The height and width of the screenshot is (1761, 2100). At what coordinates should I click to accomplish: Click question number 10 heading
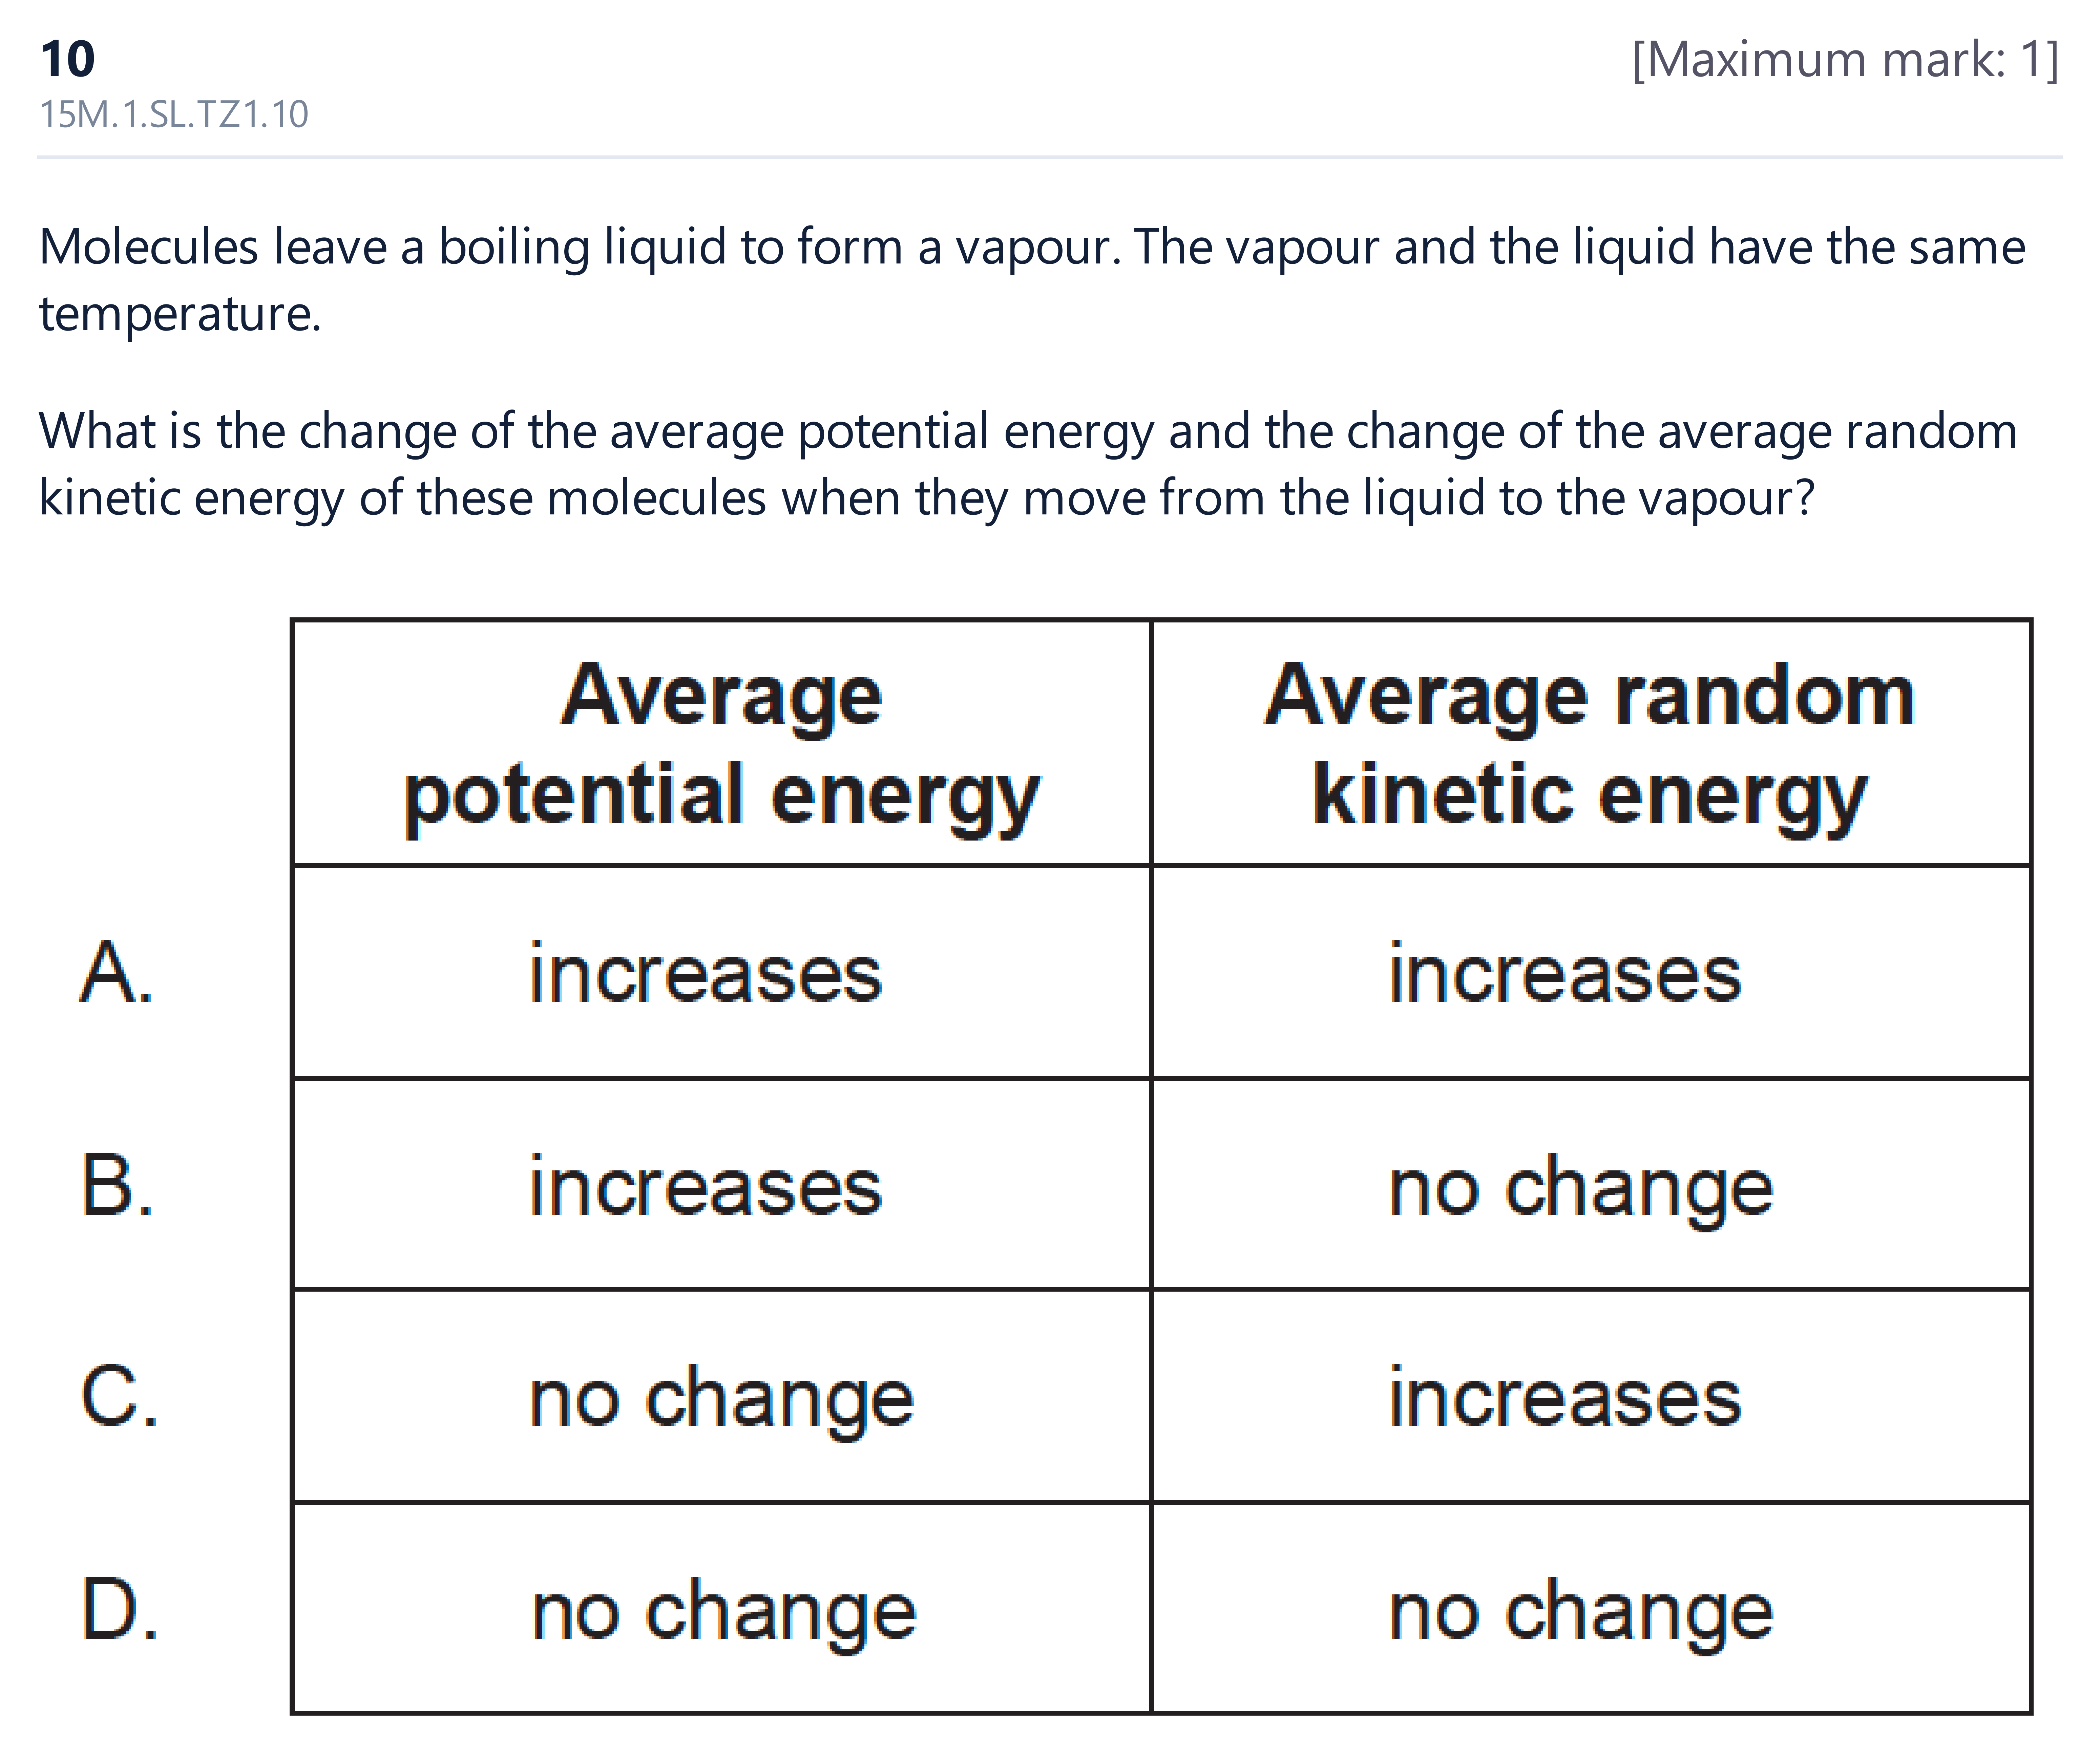(x=68, y=60)
